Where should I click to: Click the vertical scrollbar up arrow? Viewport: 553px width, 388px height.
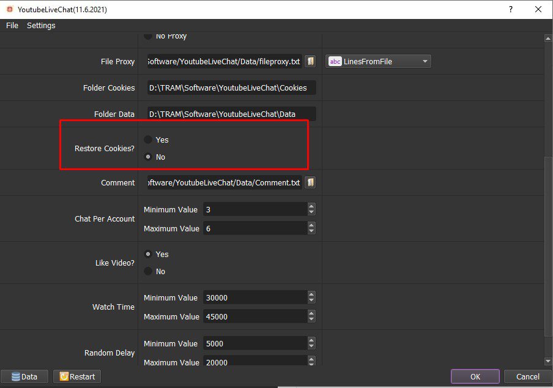pos(548,38)
